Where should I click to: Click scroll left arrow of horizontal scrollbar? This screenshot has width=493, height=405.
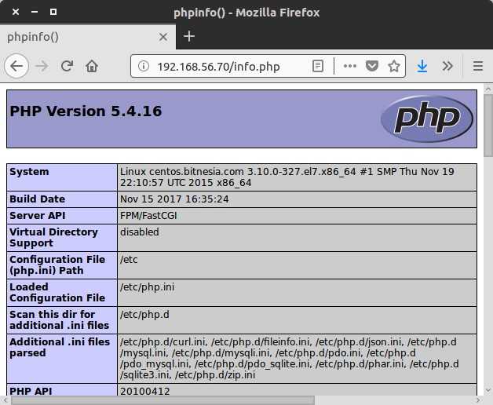point(5,400)
